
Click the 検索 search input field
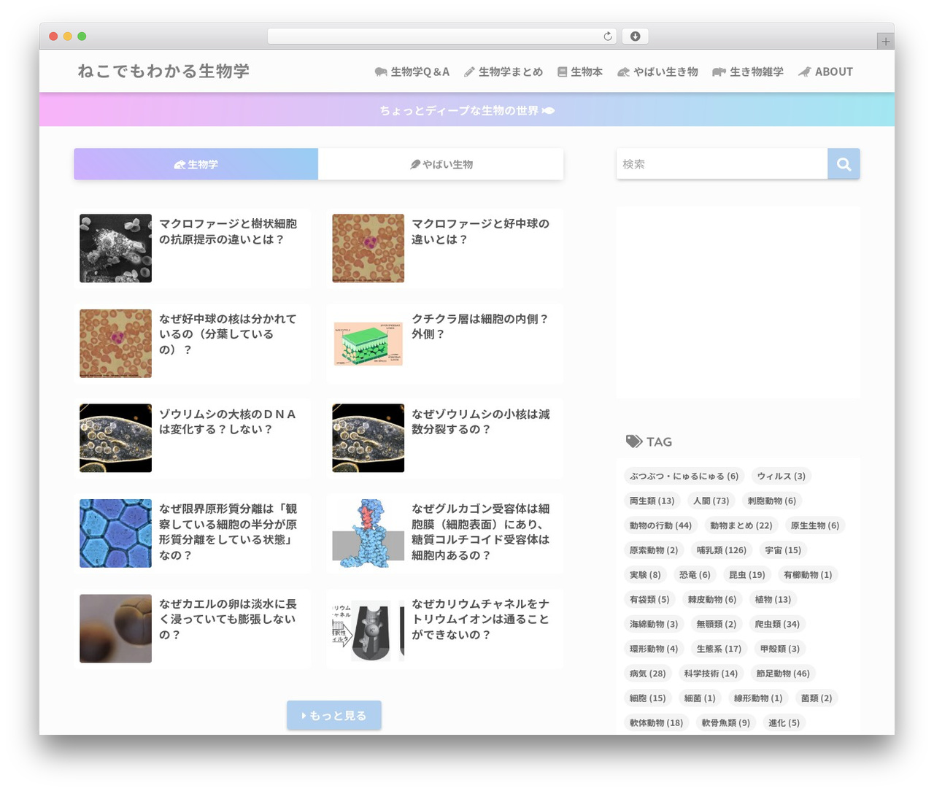[722, 164]
